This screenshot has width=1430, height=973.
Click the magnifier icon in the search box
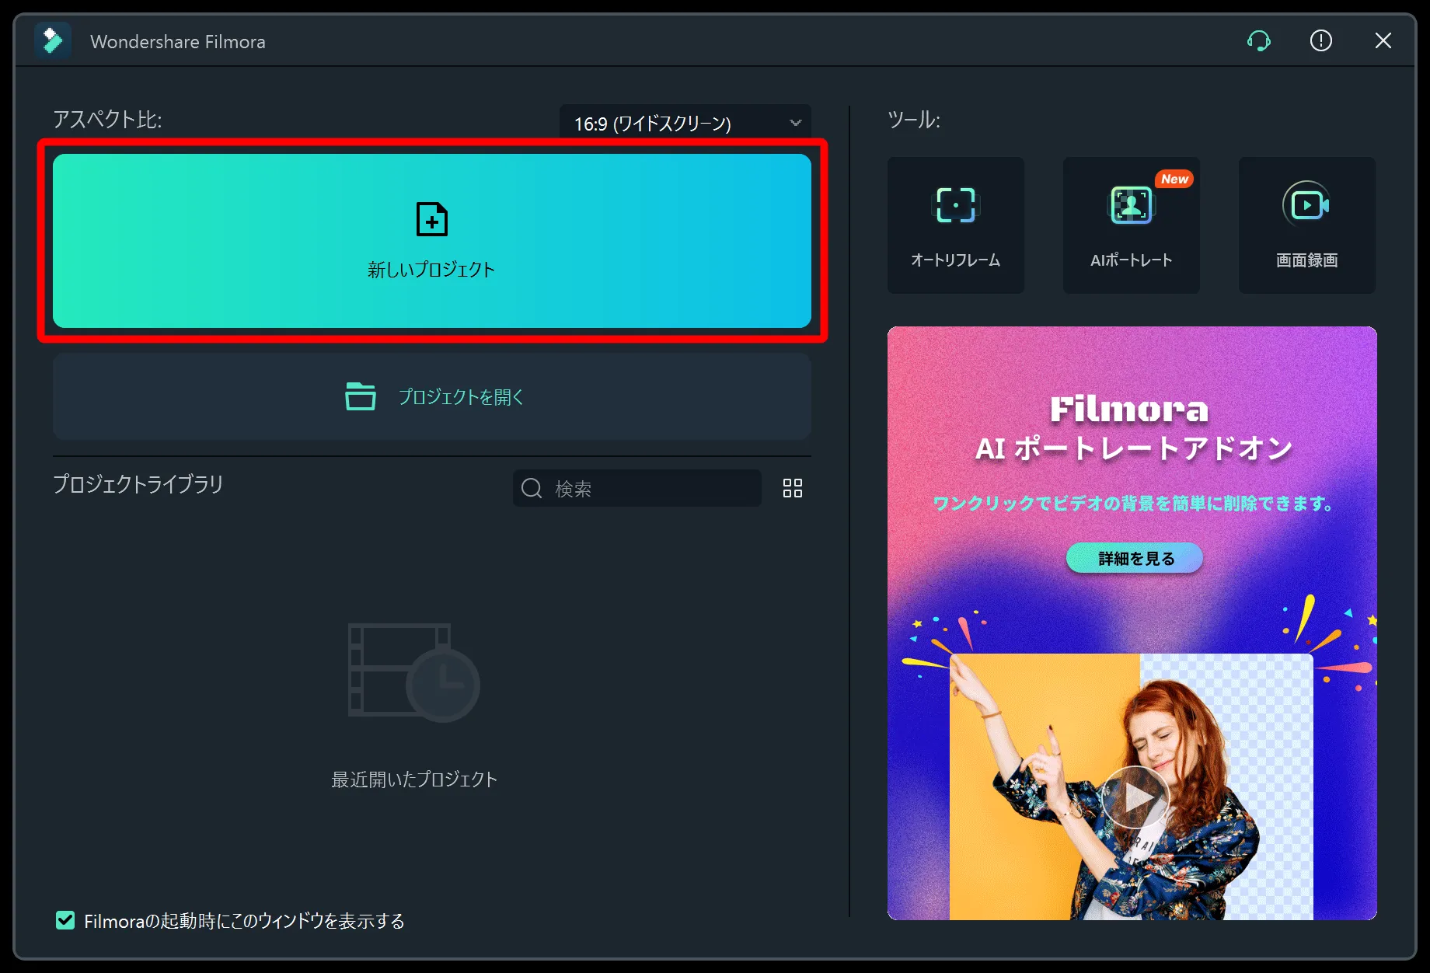(532, 488)
